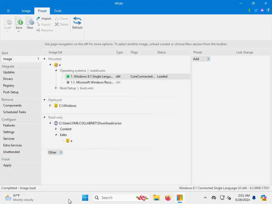This screenshot has height=204, width=272.
Task: Click the Add preset button
Action: pyautogui.click(x=201, y=59)
